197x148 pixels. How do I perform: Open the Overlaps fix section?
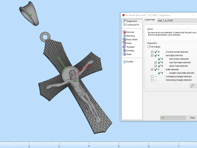pos(128,51)
